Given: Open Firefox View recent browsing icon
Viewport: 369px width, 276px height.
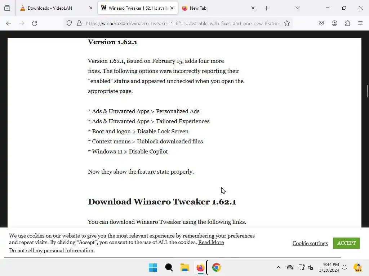Looking at the screenshot, I should tap(7, 8).
